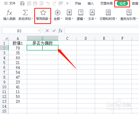Select column E header

click(x=104, y=38)
